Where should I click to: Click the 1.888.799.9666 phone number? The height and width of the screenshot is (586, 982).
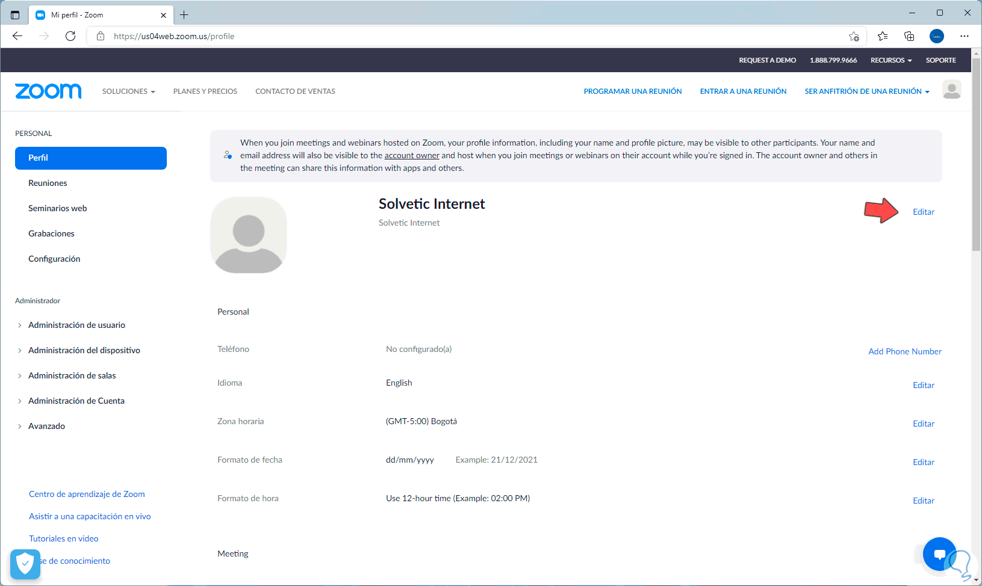833,60
